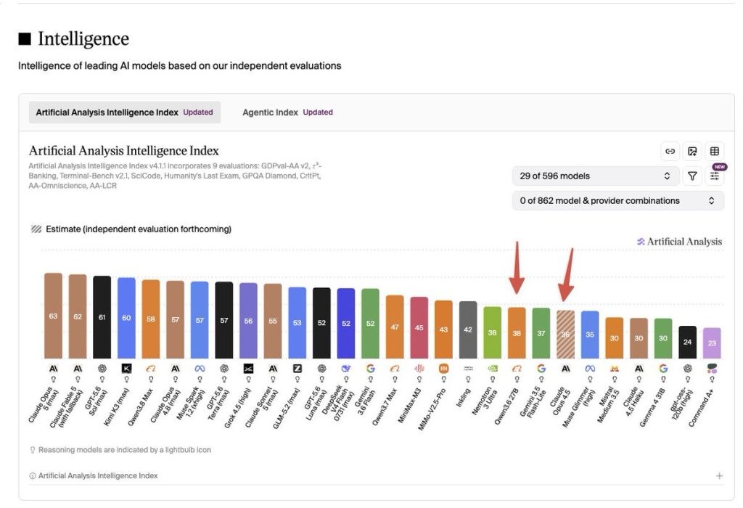Click the Artificial Analysis watermark logo
Viewport: 743px width, 508px height.
679,242
